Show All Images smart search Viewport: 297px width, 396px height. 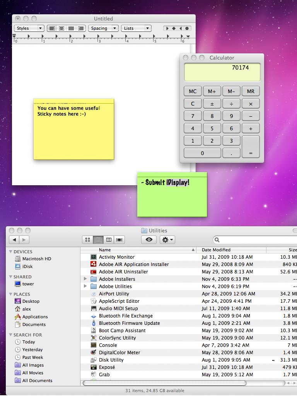[x=29, y=365]
